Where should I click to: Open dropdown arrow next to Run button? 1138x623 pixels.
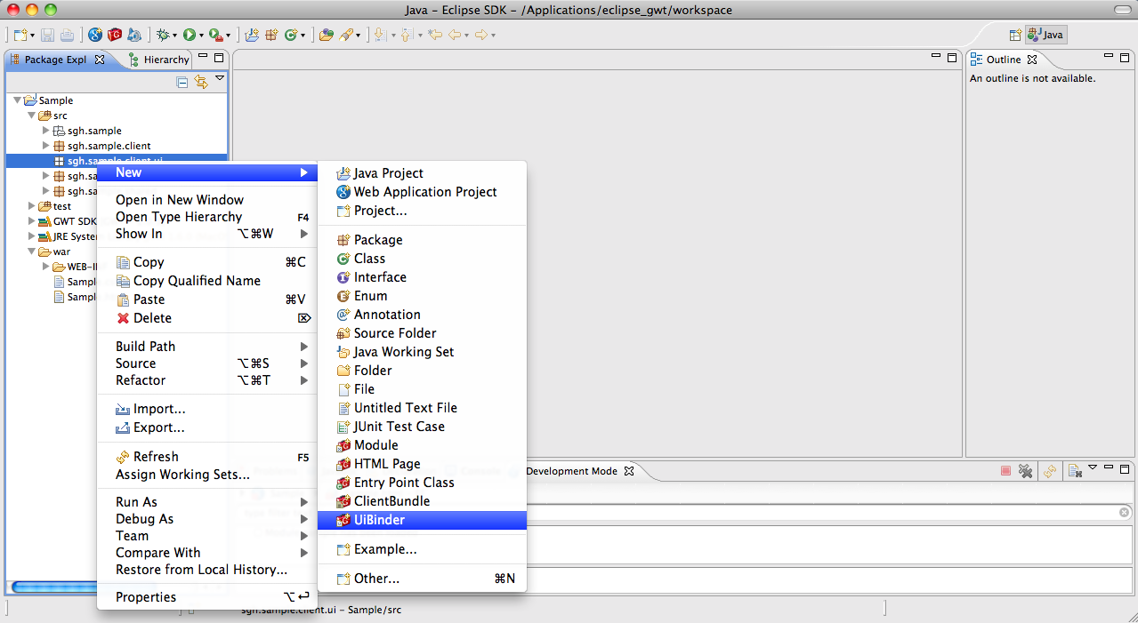202,36
